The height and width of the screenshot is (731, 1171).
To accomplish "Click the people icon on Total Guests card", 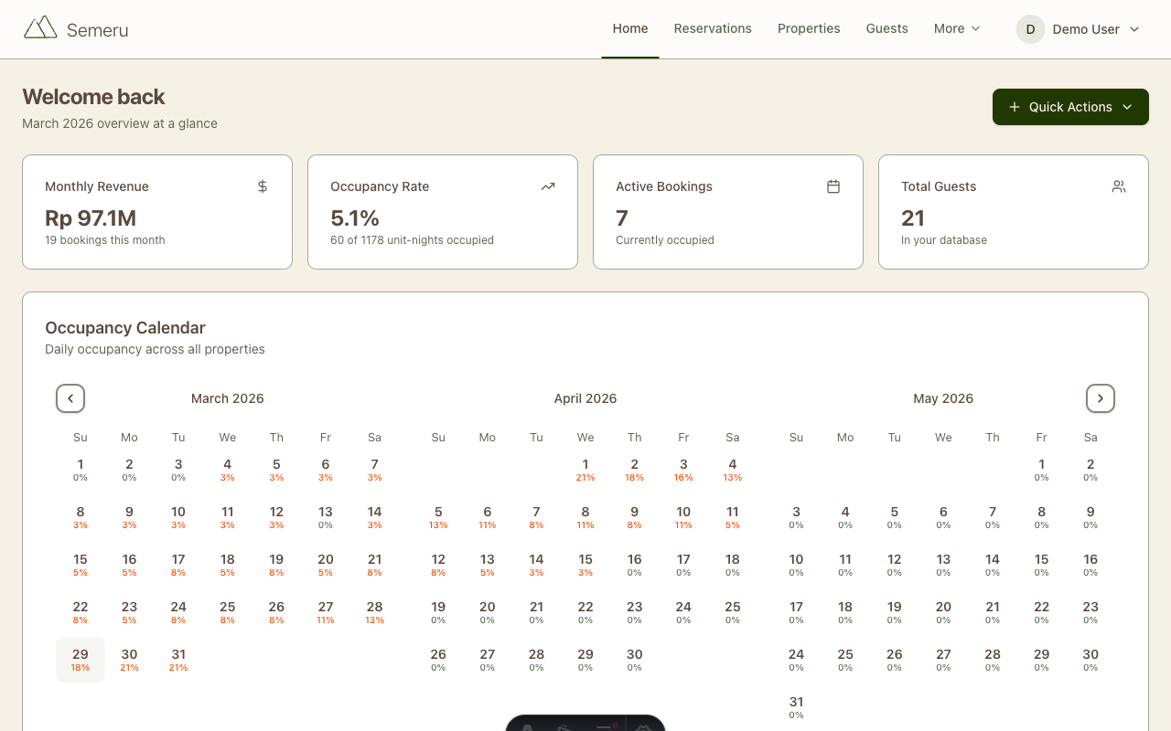I will (1119, 186).
